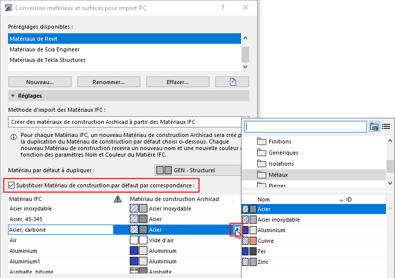Toggle Substituer Matériau de construction checkbox

12,185
